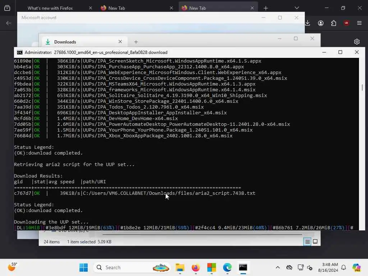Minimize the Administrator command prompt window
Screen dimensions: 368x276
coord(324,52)
